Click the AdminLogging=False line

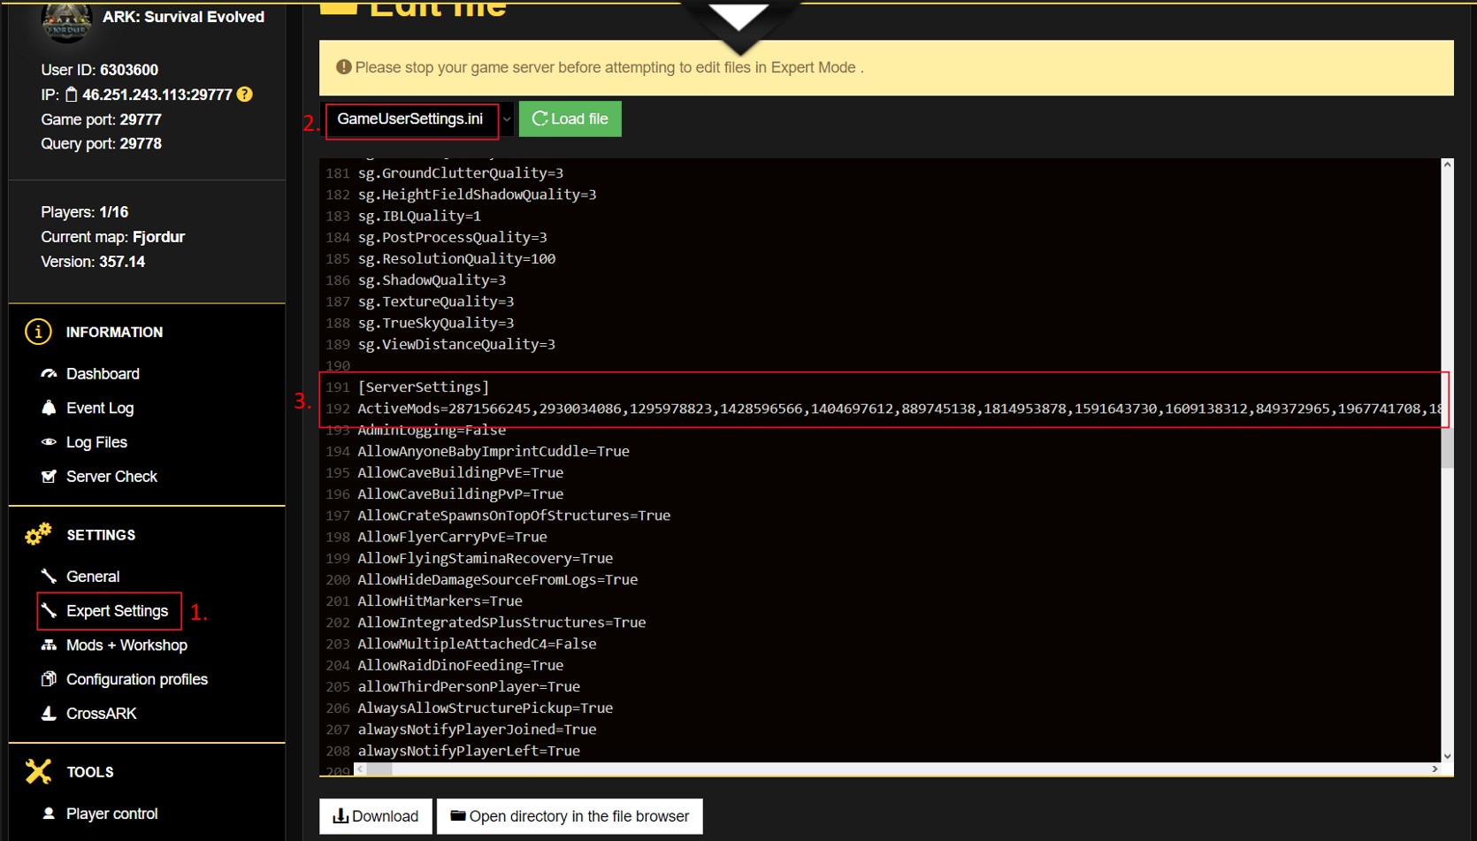pyautogui.click(x=432, y=430)
